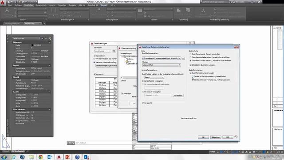Select 'Von einer Datenverknüpfung' radio in Tabelle einfügen

(95, 62)
